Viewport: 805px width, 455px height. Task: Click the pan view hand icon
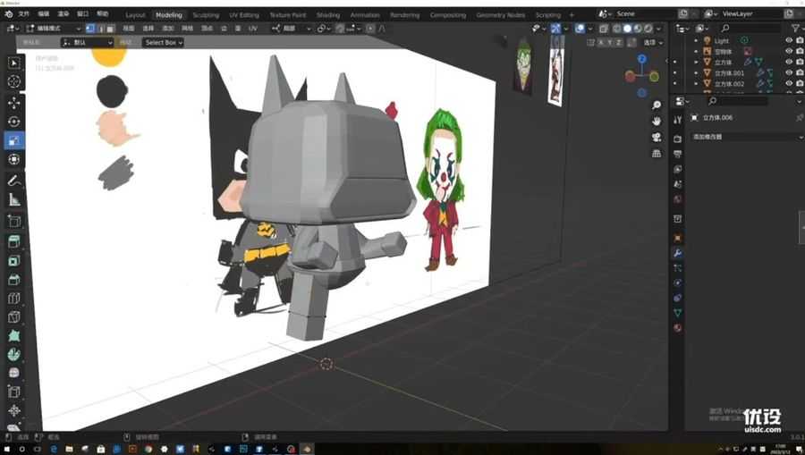click(657, 121)
